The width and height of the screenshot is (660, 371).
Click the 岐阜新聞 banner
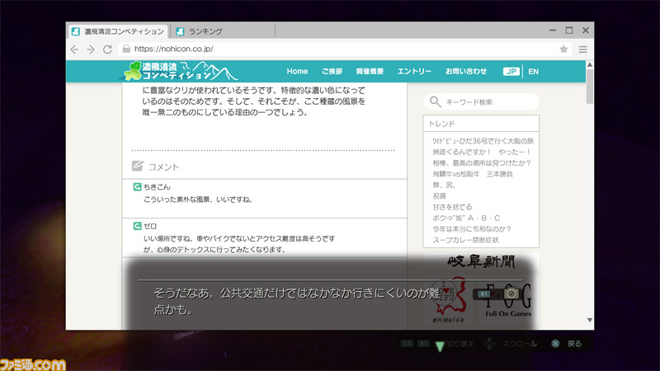click(x=481, y=261)
